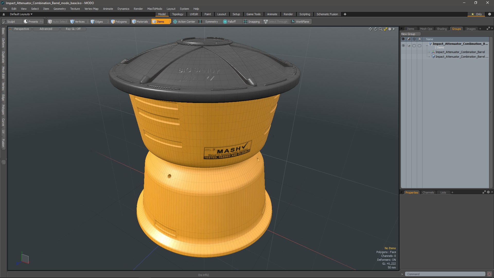
Task: Select Impact_Attenuator_Combination_Barrel locator item
Action: (x=460, y=52)
